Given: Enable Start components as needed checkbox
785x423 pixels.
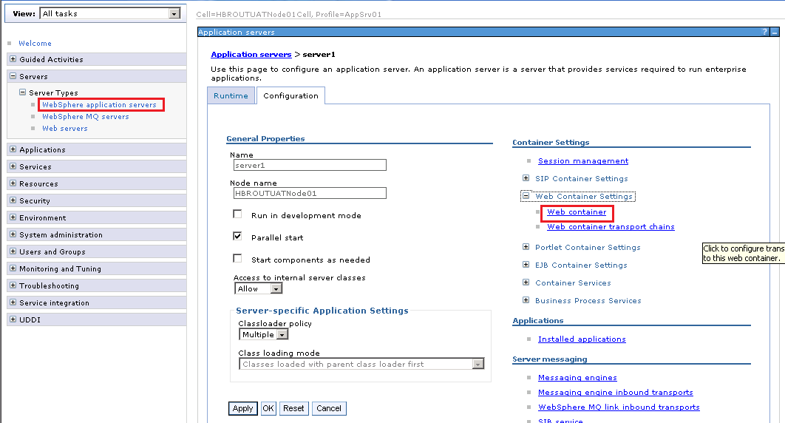Looking at the screenshot, I should tap(237, 258).
